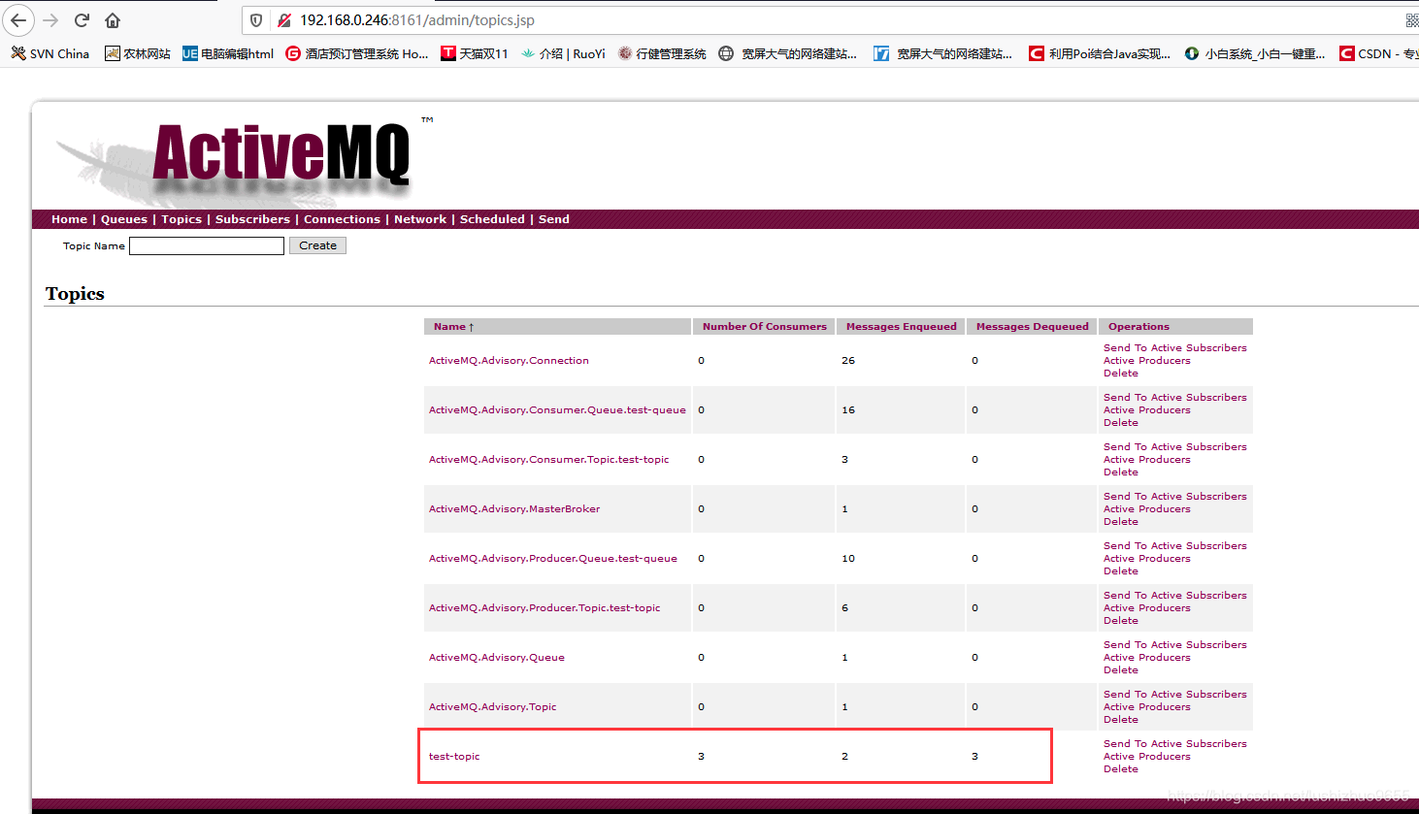Open ActiveMQ.Advisory.Consumer.Queue.test-queue topic
This screenshot has width=1419, height=814.
pyautogui.click(x=557, y=410)
